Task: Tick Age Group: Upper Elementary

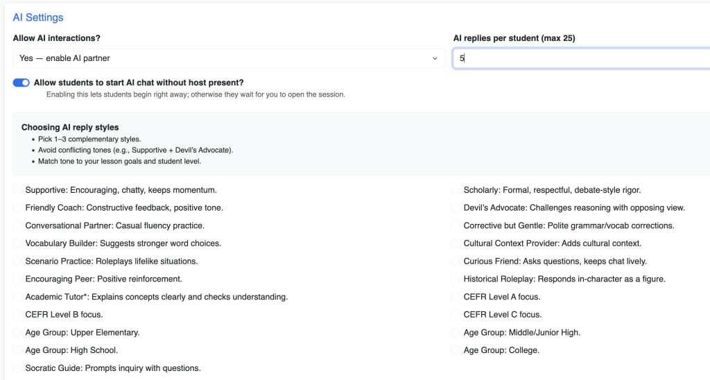Action: point(17,333)
